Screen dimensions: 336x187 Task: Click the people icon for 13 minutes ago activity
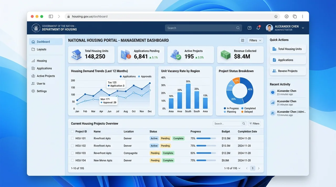tap(272, 113)
